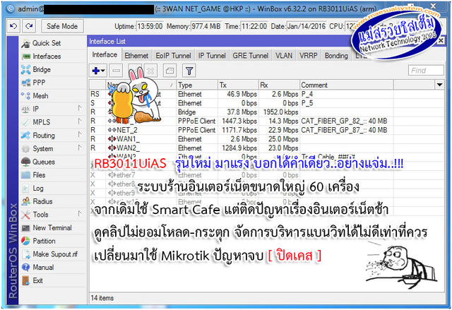
Task: Open the Radius menu icon
Action: [x=25, y=201]
